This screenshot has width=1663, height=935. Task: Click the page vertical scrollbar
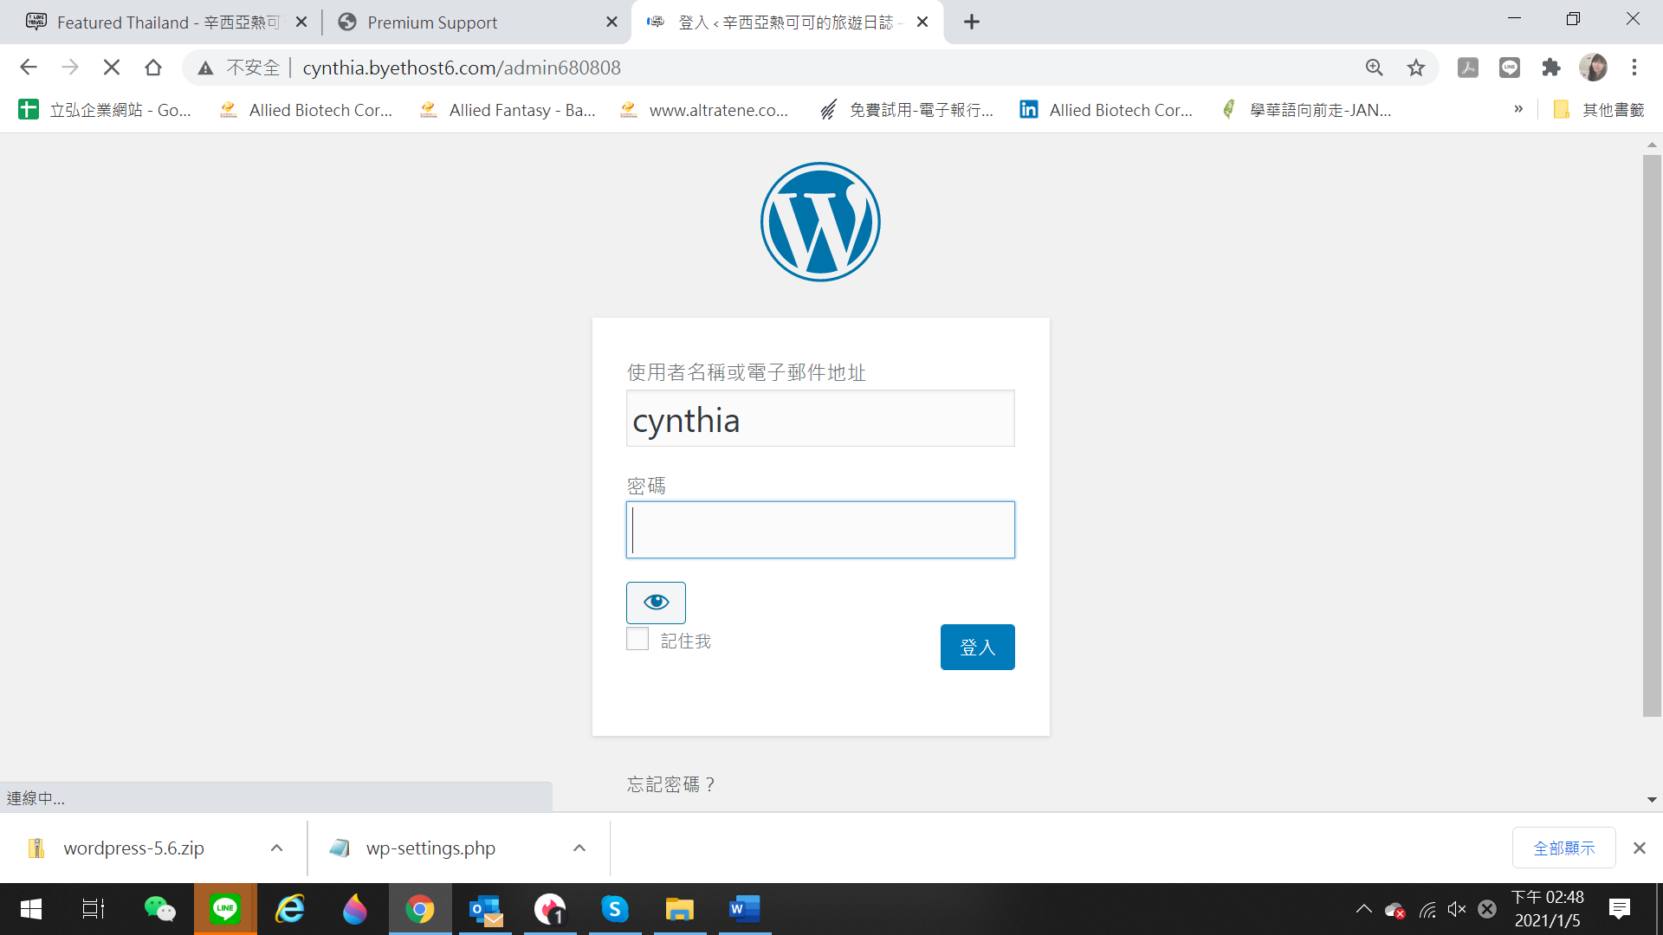[1652, 435]
